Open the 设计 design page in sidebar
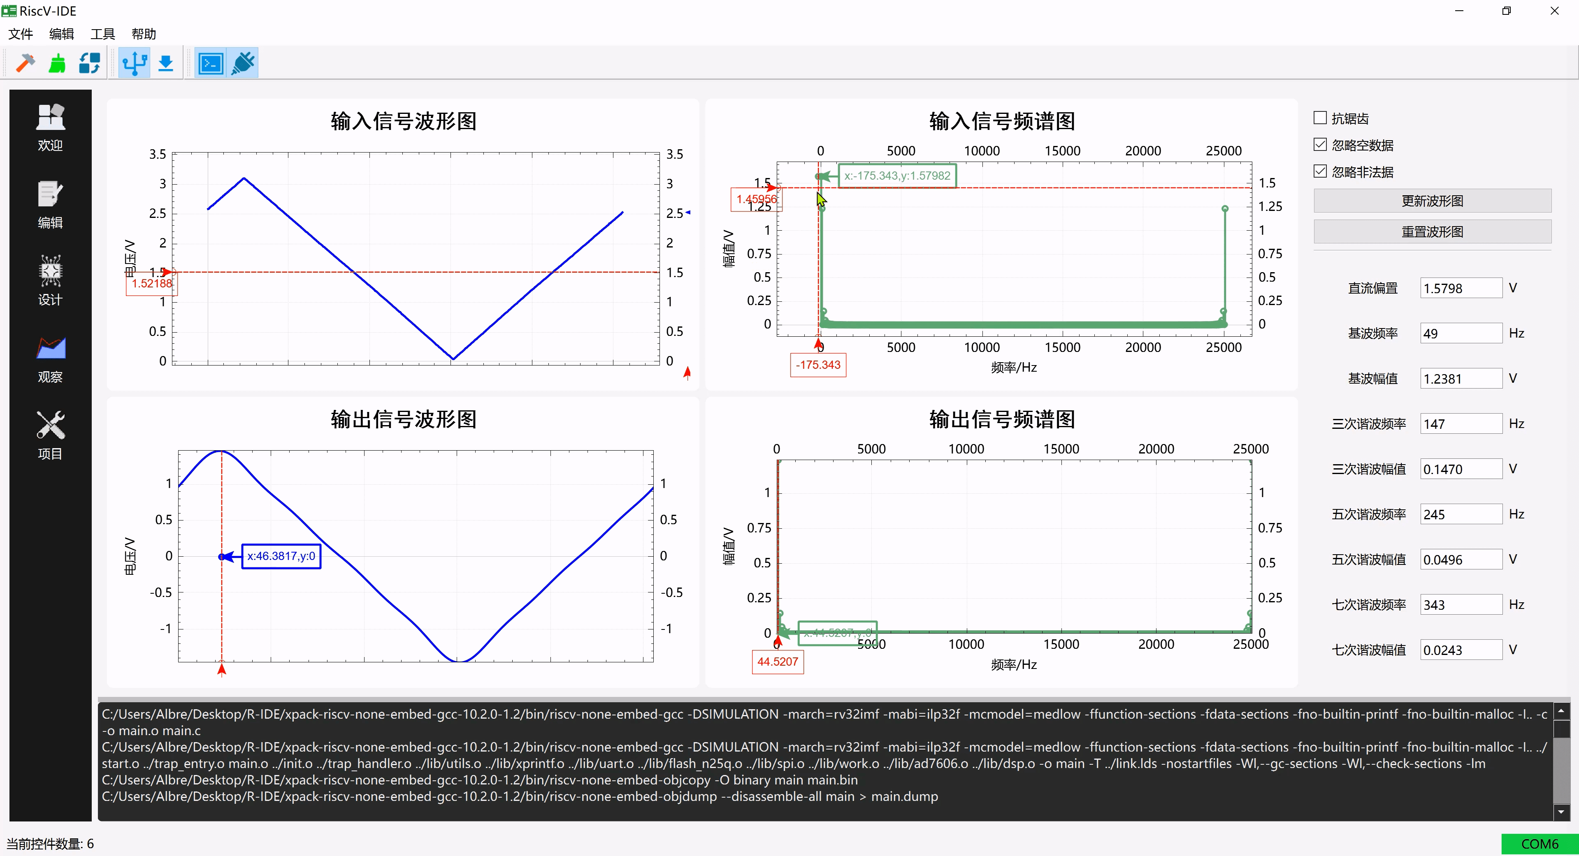Image resolution: width=1579 pixels, height=856 pixels. 50,281
